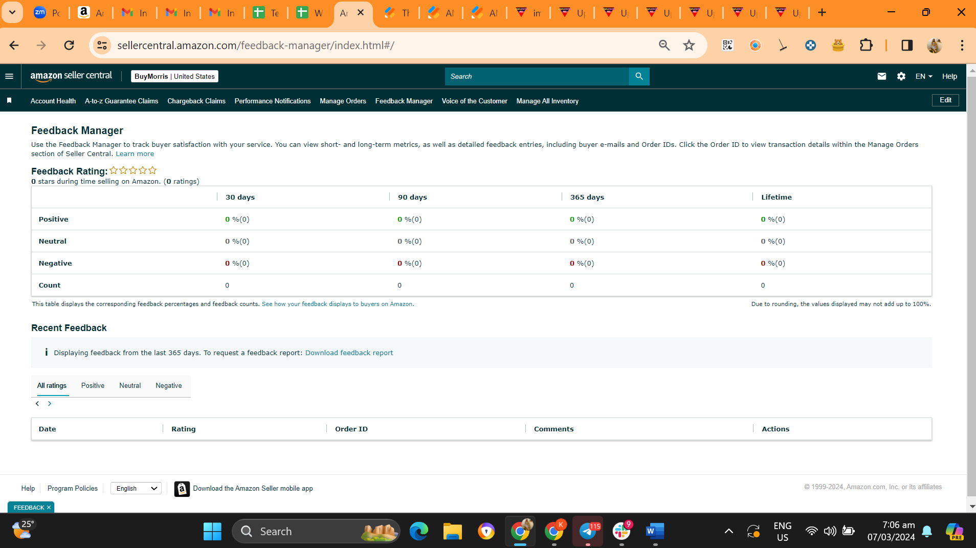976x548 pixels.
Task: Select the Positive feedback tab
Action: [x=93, y=386]
